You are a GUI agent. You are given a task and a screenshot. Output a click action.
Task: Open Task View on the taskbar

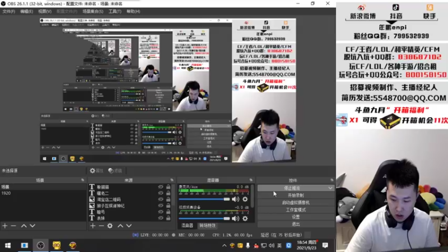(x=25, y=245)
